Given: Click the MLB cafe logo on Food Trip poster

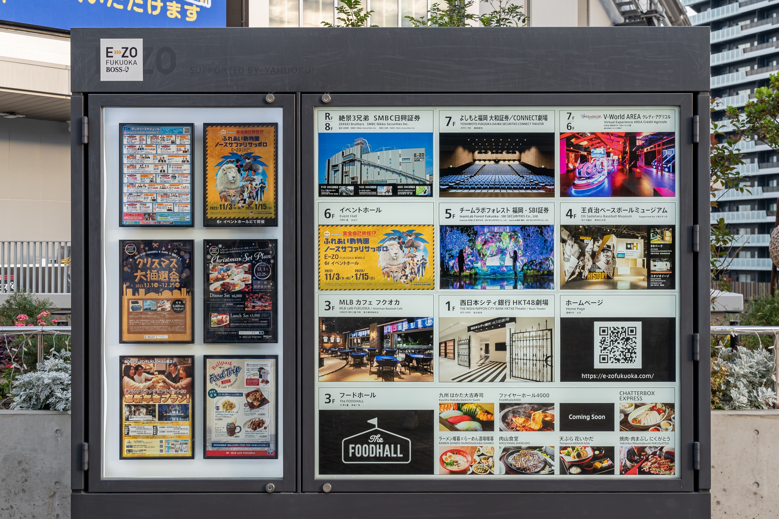Looking at the screenshot, I should [x=270, y=451].
